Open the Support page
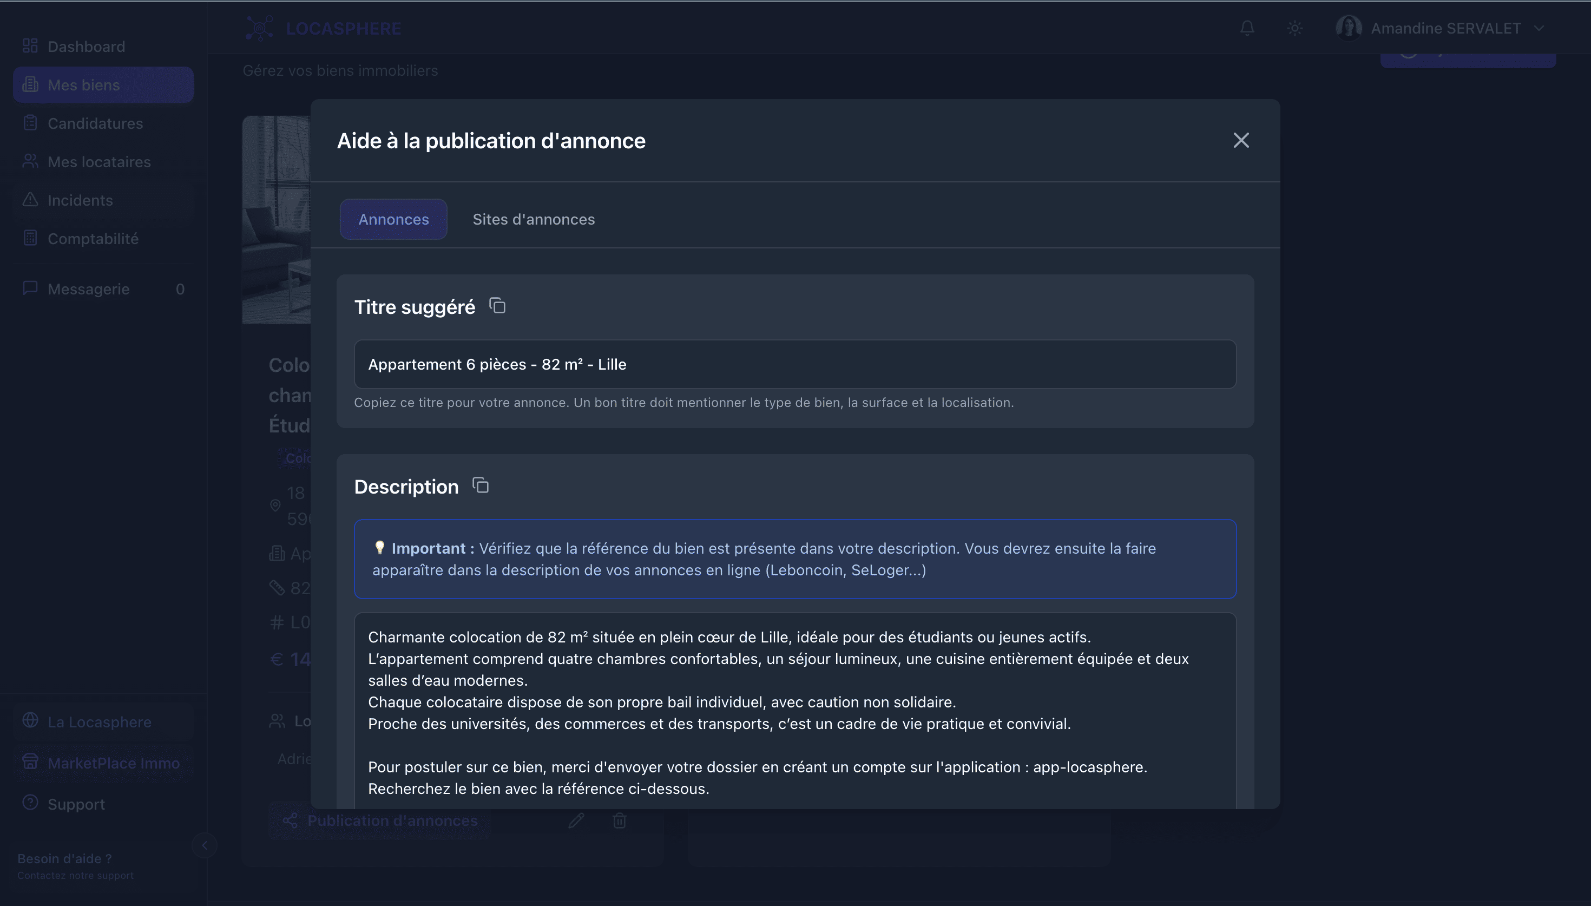1591x906 pixels. [x=76, y=804]
